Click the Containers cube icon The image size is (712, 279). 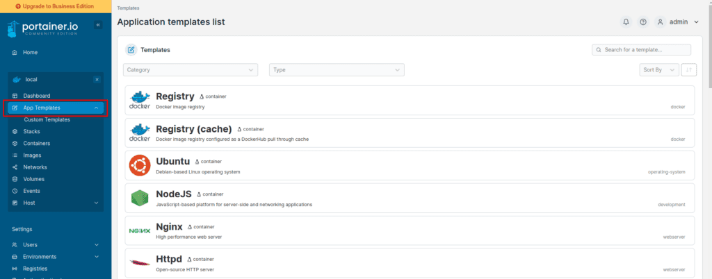tap(15, 144)
